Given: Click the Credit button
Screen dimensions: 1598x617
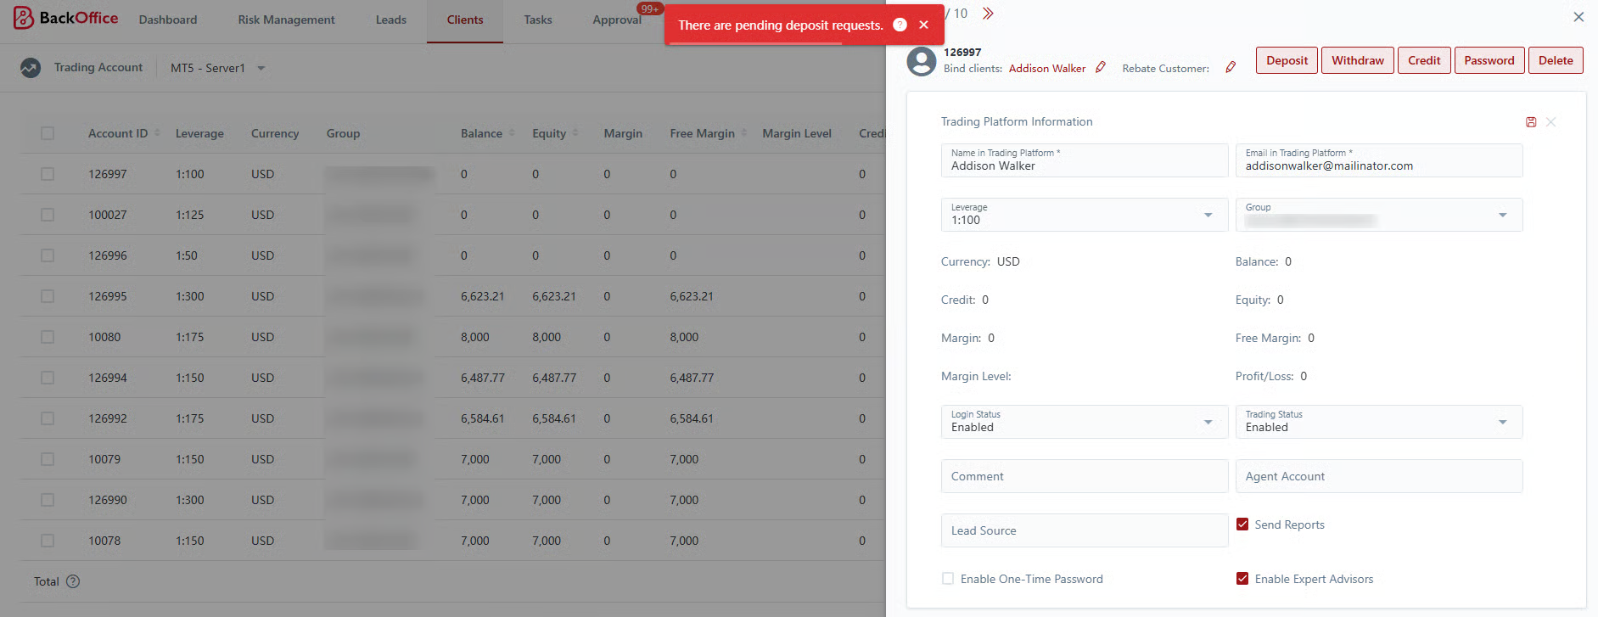Looking at the screenshot, I should [1424, 60].
